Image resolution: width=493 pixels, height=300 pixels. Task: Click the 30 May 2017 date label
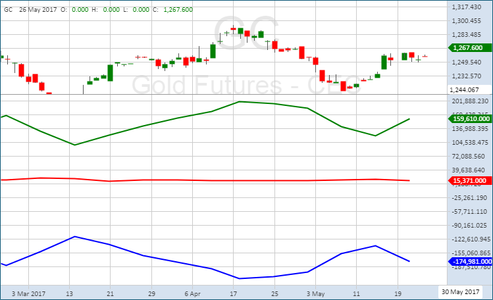(460, 292)
